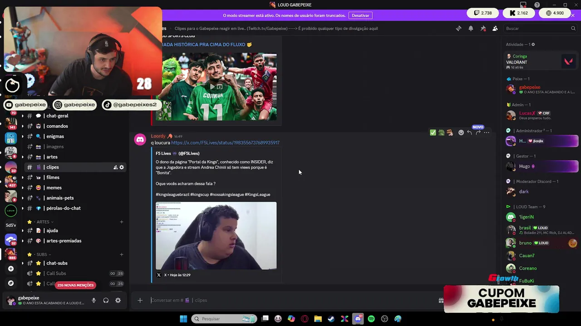Dismiss the streamer mode banner

573,15
